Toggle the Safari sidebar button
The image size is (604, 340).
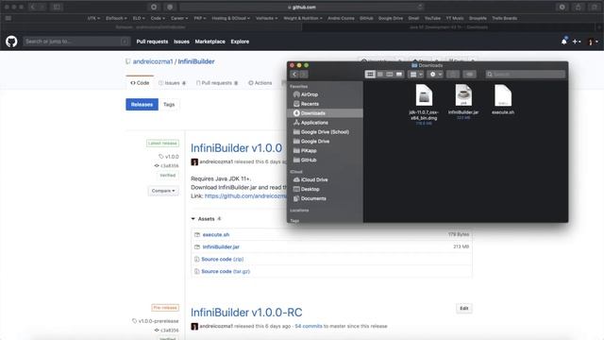click(57, 7)
